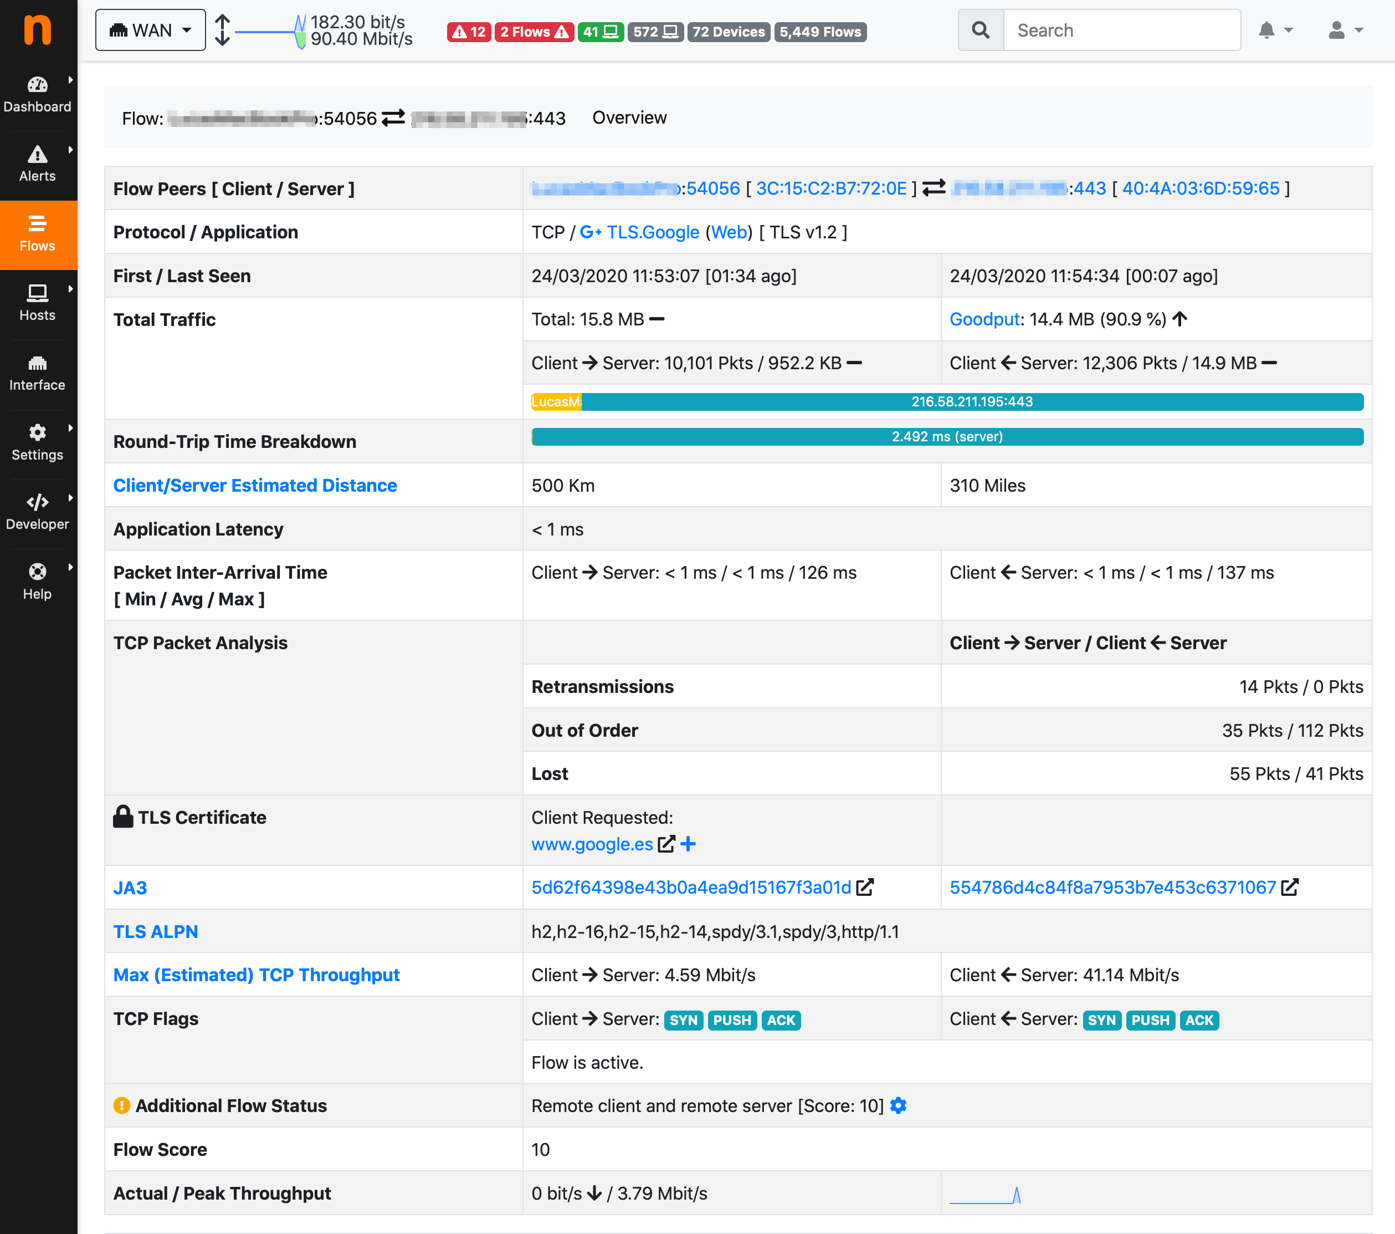Click into the Search input field
Viewport: 1395px width, 1234px height.
click(x=1121, y=30)
